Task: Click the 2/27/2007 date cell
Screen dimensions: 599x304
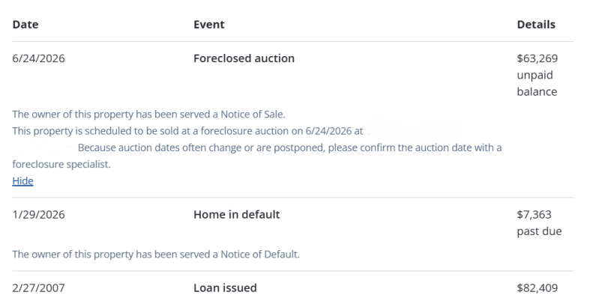Action: click(38, 288)
